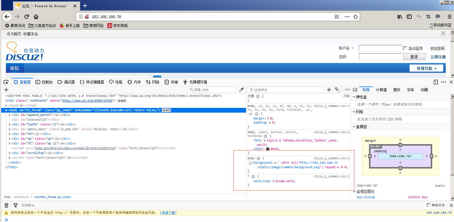Viewport: 454px width, 222px height.
Task: Create a new node with the plus icon
Action: coord(6,90)
